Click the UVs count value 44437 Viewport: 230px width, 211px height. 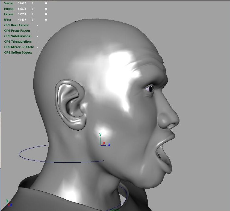pos(22,20)
